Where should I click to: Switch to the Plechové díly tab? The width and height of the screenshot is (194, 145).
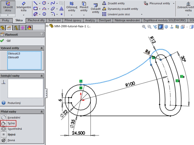coord(36,20)
